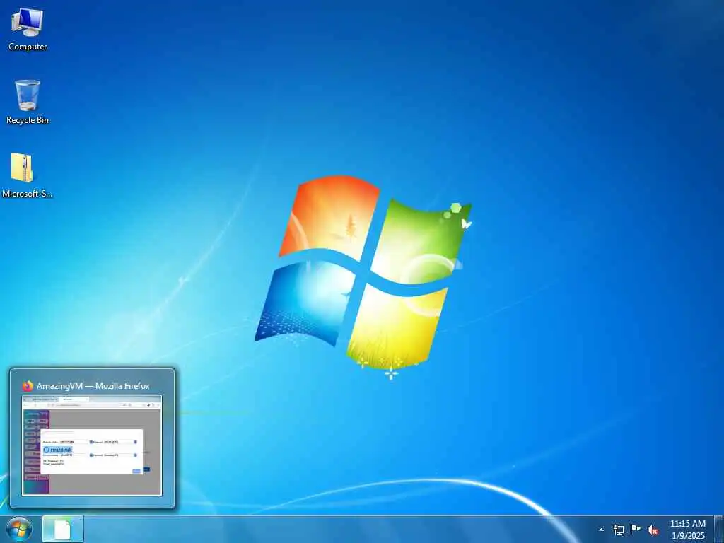
Task: Open the AmazingVM Firefox preview thumbnail
Action: coord(92,445)
